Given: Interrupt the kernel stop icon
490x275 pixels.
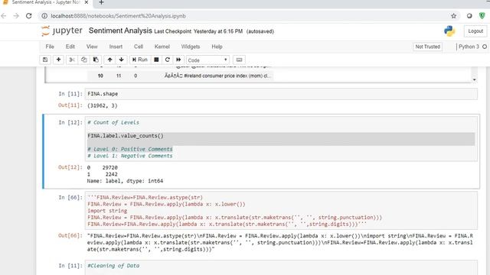Looking at the screenshot, I should (156, 60).
